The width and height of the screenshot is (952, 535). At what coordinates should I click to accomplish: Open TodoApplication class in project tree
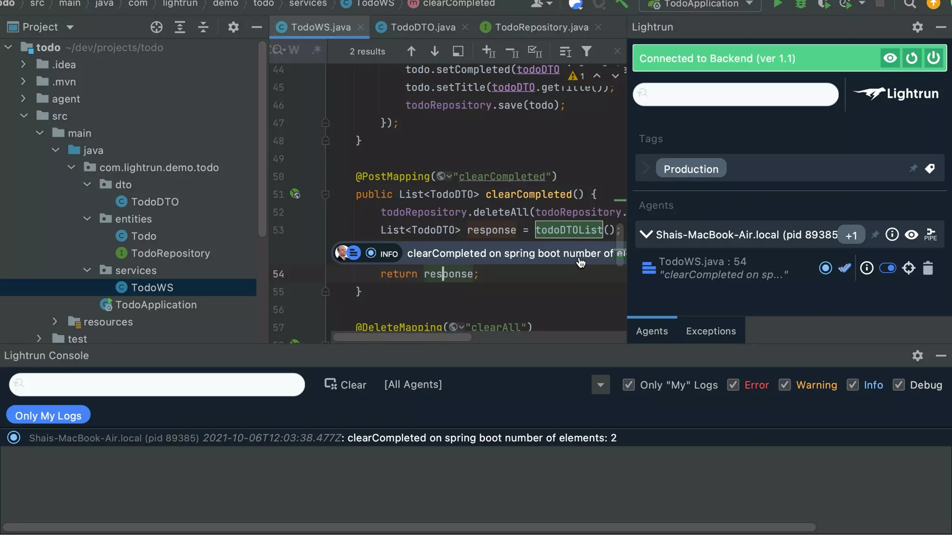[156, 305]
